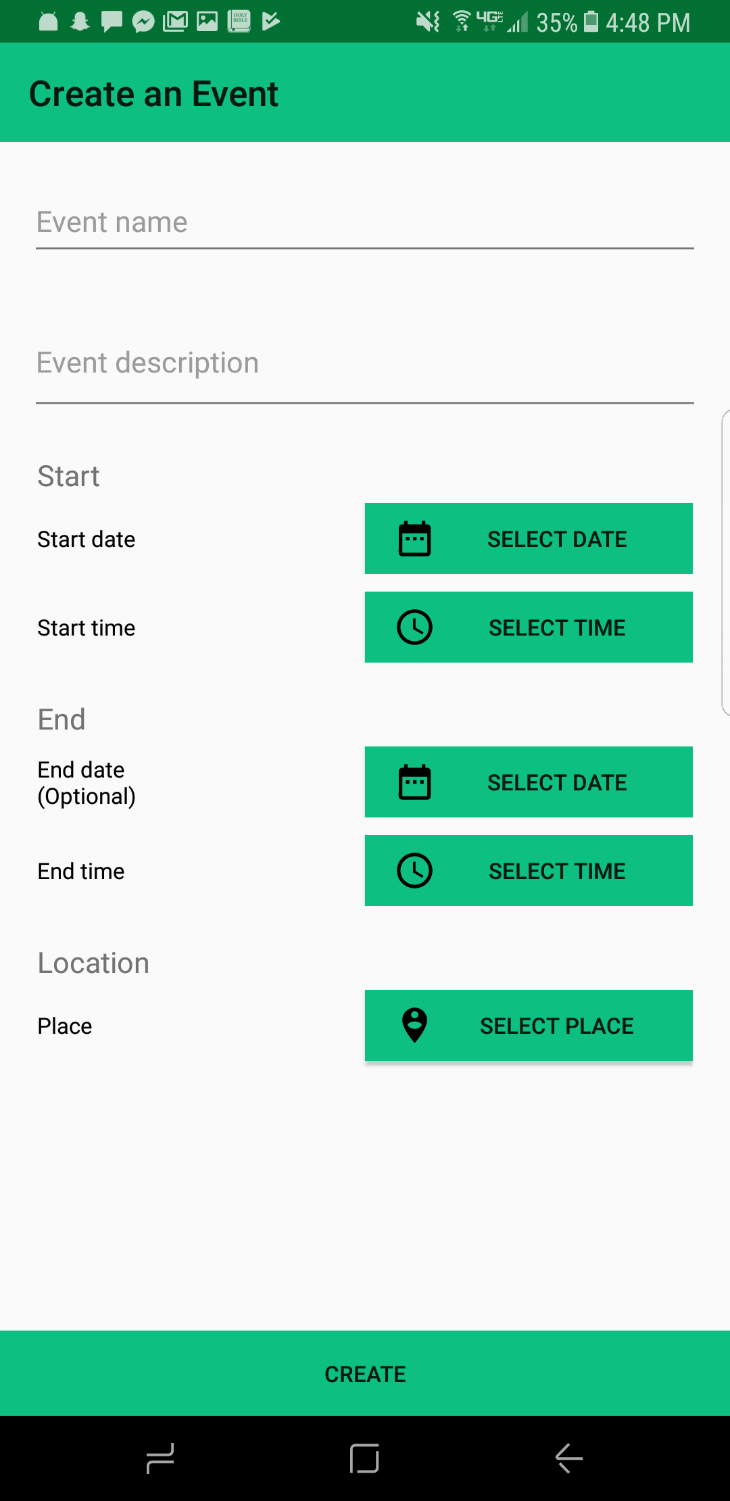Tap the map pin icon beside Place
The image size is (730, 1501).
[414, 1026]
